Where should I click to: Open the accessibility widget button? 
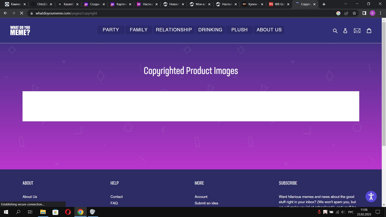coord(371,197)
